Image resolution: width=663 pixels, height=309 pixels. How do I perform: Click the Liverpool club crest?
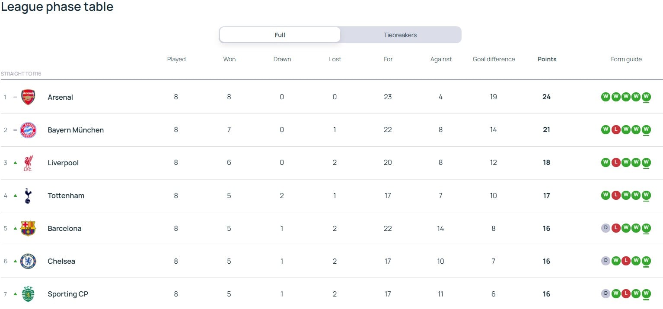tap(28, 163)
